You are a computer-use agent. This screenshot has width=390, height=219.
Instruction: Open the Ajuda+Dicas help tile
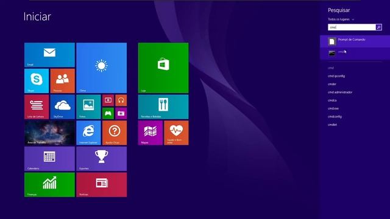pyautogui.click(x=115, y=133)
